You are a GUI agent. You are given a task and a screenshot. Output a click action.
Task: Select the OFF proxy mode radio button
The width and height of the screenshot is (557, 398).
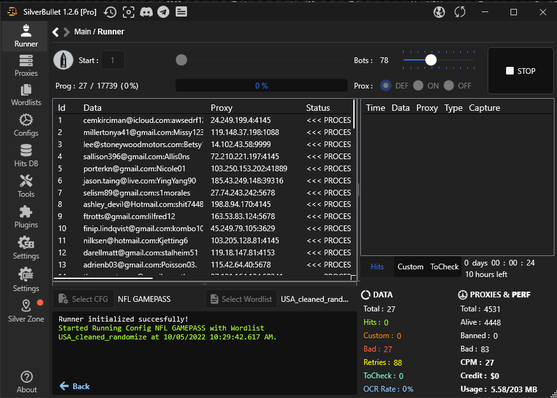point(449,85)
